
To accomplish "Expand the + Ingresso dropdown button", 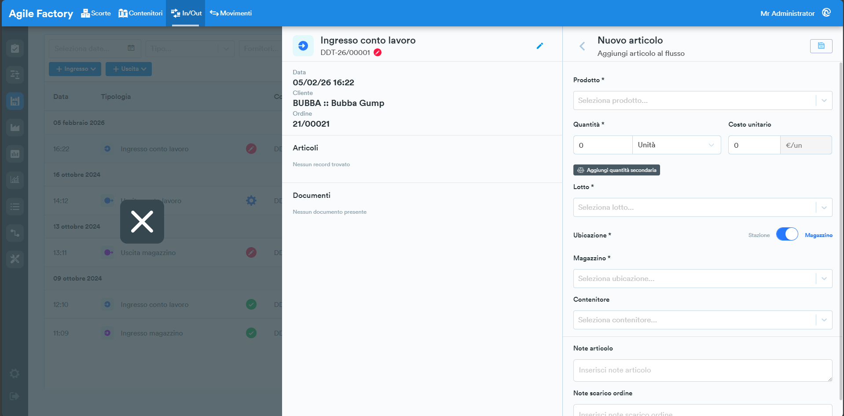I will (75, 69).
